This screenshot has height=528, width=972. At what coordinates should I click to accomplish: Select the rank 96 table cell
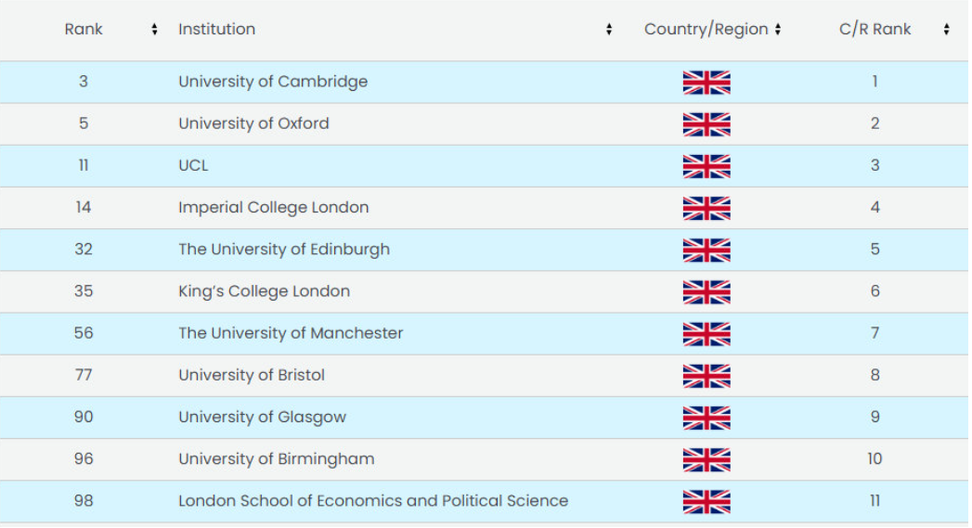click(83, 459)
